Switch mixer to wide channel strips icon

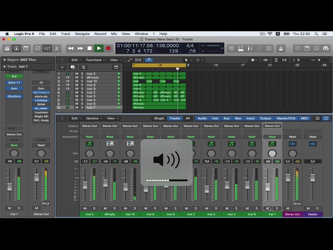tap(326, 118)
